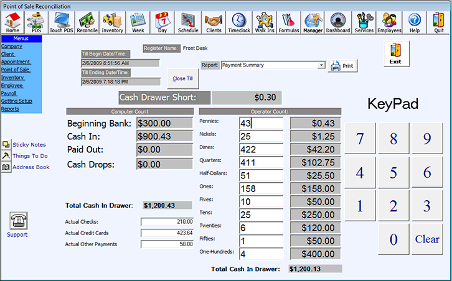
Task: Click the Half-Dollars count field
Action: (x=261, y=175)
